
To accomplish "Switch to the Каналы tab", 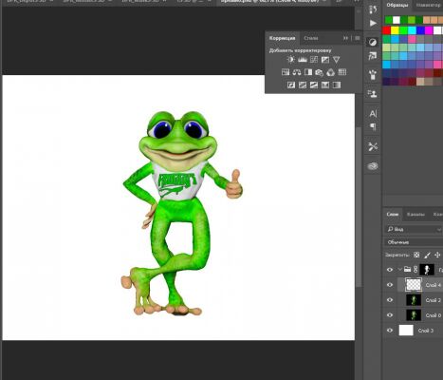I will tap(415, 215).
